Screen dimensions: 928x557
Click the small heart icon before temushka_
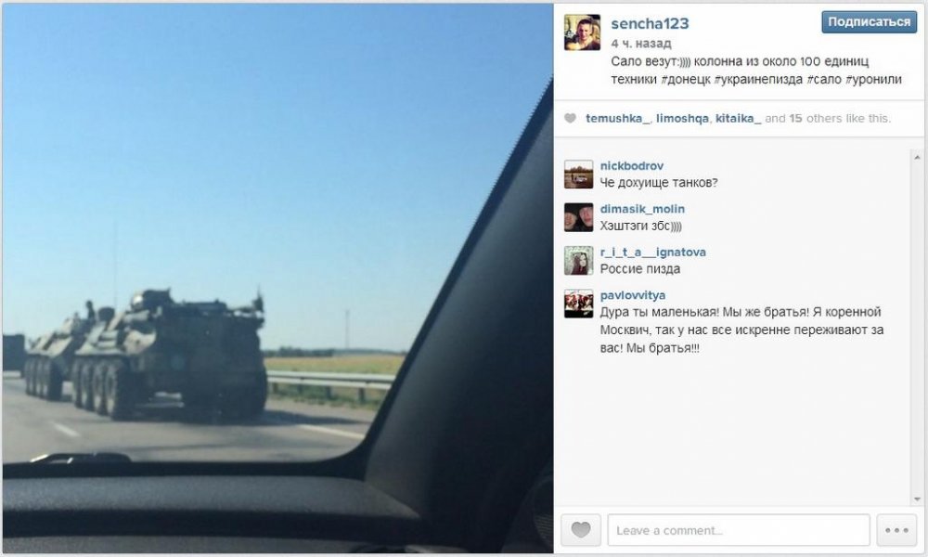point(570,119)
